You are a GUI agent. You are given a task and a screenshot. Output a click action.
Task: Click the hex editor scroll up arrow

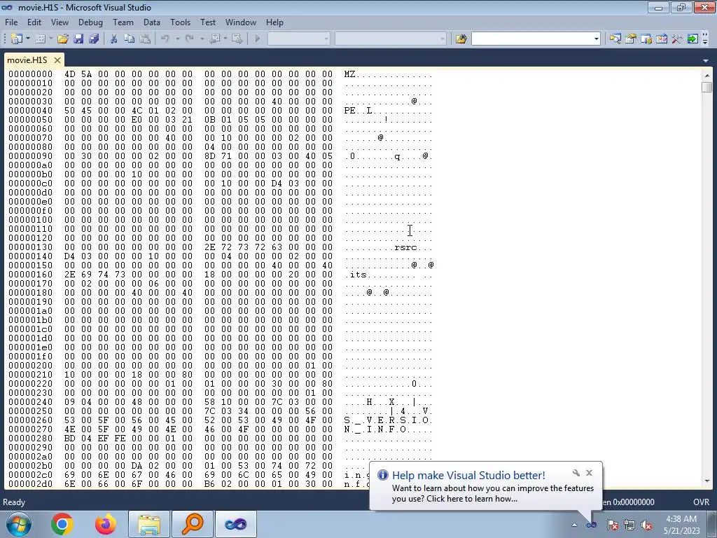tap(707, 75)
